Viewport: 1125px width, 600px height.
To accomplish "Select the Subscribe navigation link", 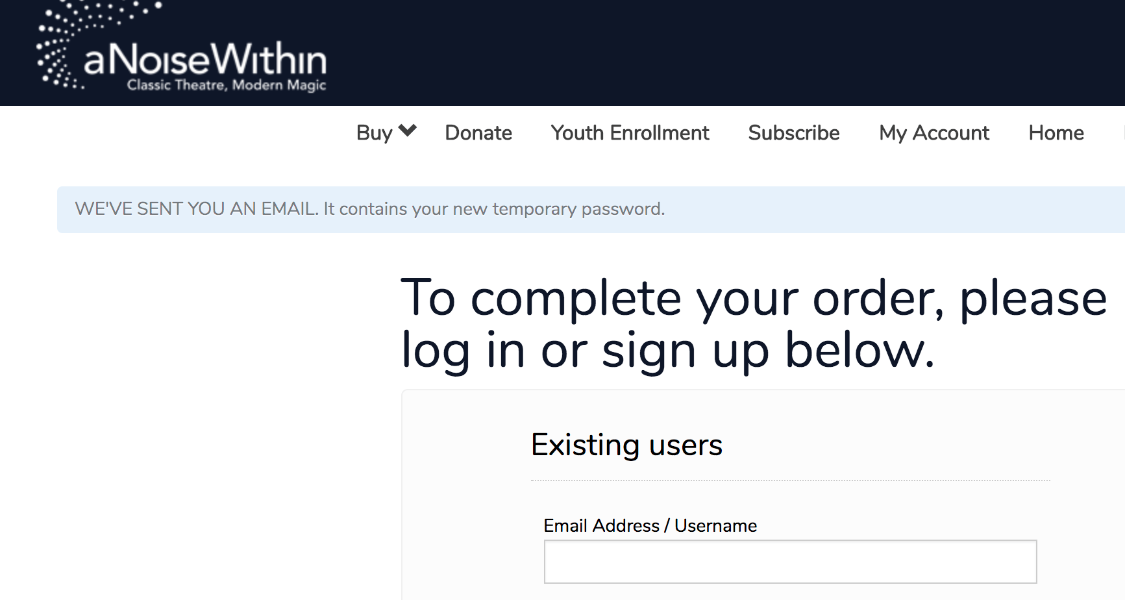I will click(793, 133).
